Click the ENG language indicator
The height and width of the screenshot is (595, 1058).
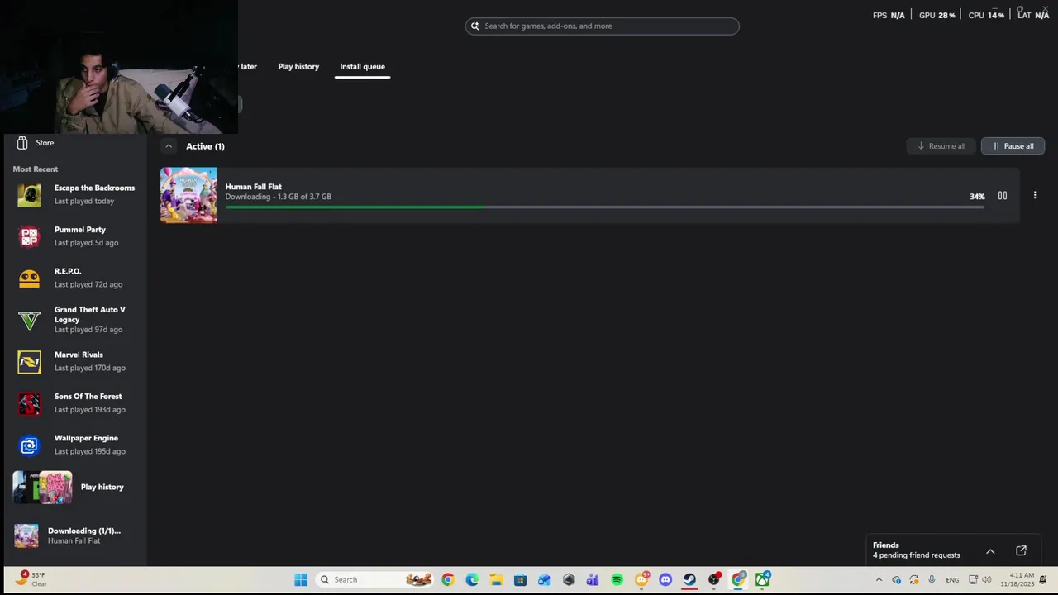point(952,580)
